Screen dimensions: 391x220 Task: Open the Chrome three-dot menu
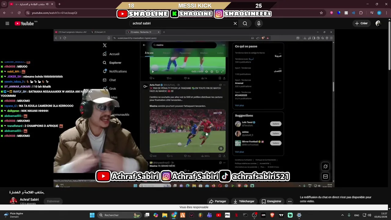pyautogui.click(x=386, y=13)
